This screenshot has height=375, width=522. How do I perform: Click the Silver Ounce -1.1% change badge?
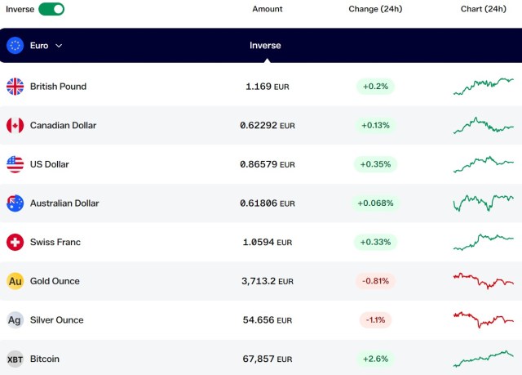pos(375,320)
